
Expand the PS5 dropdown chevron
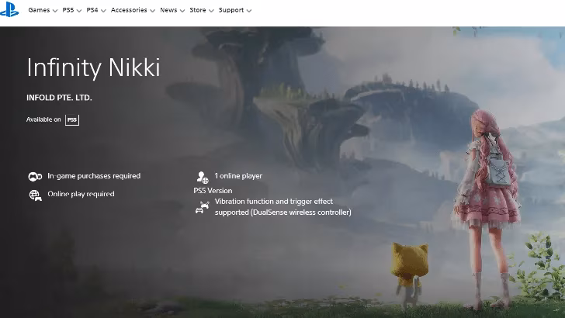click(x=79, y=11)
